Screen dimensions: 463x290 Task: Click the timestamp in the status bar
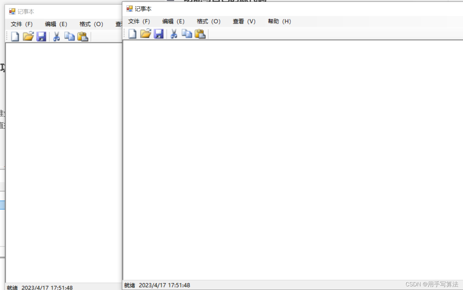click(x=164, y=285)
